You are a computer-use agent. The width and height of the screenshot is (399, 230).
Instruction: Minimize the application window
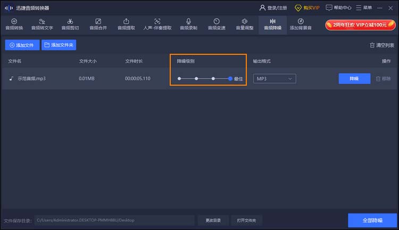tap(380, 8)
